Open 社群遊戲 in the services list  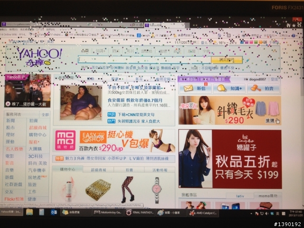tap(14, 184)
